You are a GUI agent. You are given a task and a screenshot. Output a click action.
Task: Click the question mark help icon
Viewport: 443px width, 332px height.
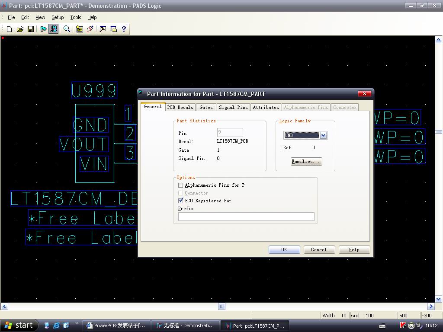point(124,29)
